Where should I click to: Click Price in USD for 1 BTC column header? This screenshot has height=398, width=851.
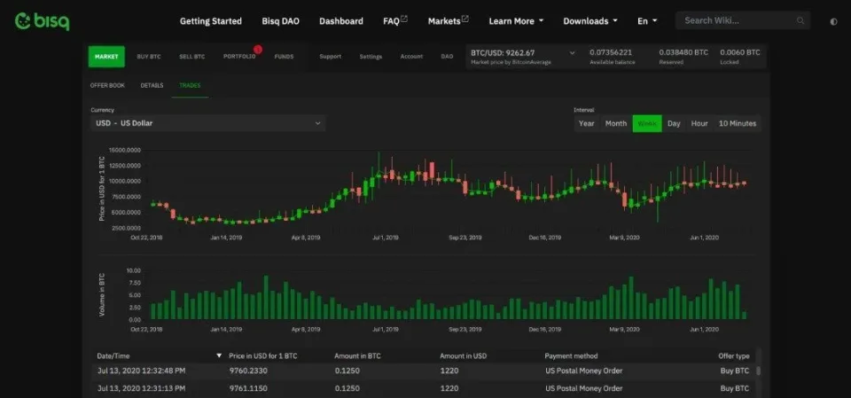click(x=263, y=356)
